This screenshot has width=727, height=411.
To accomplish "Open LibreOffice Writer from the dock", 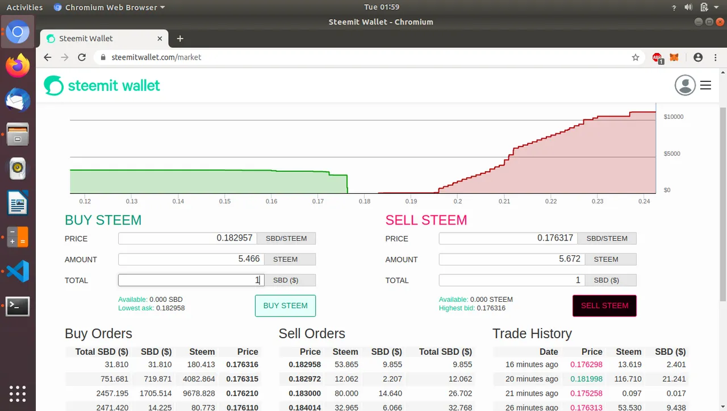I will click(x=18, y=203).
